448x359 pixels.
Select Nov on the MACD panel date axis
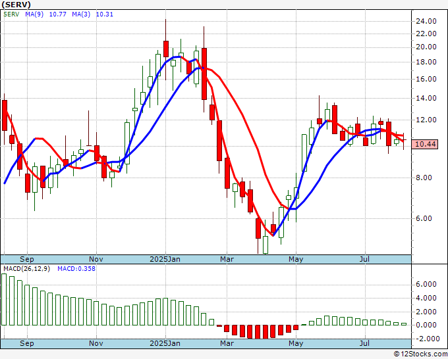96,343
